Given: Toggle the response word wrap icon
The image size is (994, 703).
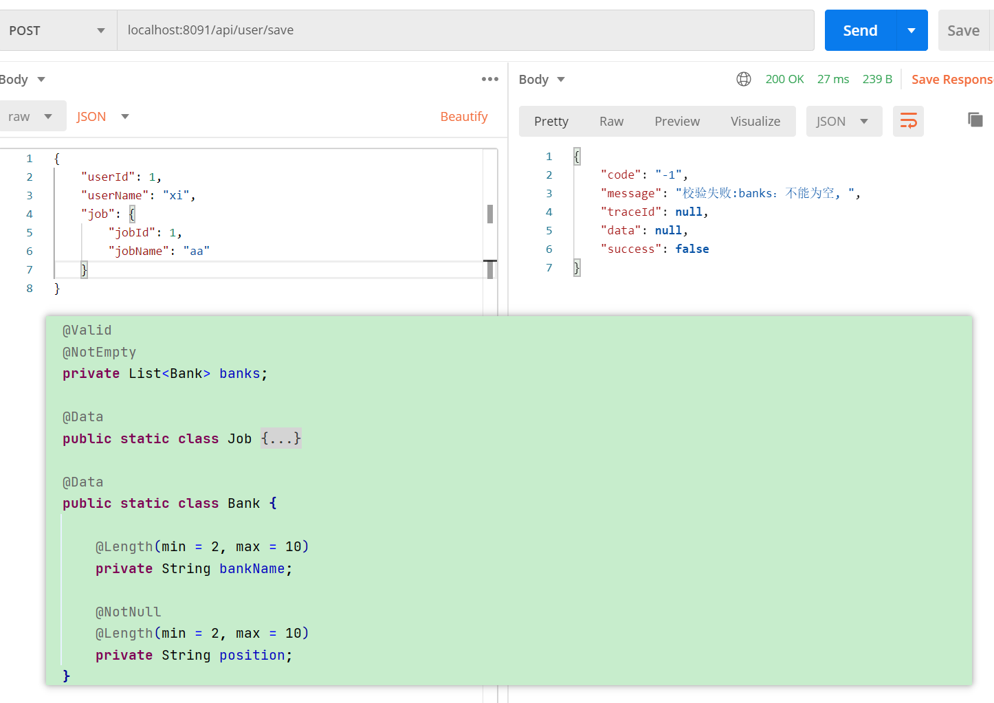Looking at the screenshot, I should 908,121.
